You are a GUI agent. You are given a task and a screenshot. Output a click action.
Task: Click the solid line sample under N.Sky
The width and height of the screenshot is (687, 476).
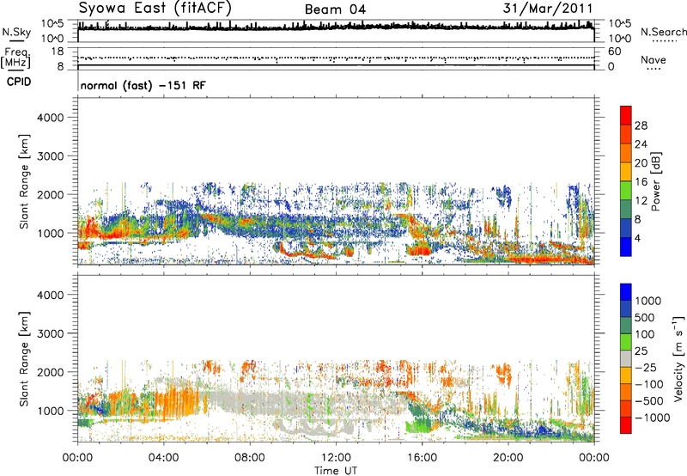point(16,40)
